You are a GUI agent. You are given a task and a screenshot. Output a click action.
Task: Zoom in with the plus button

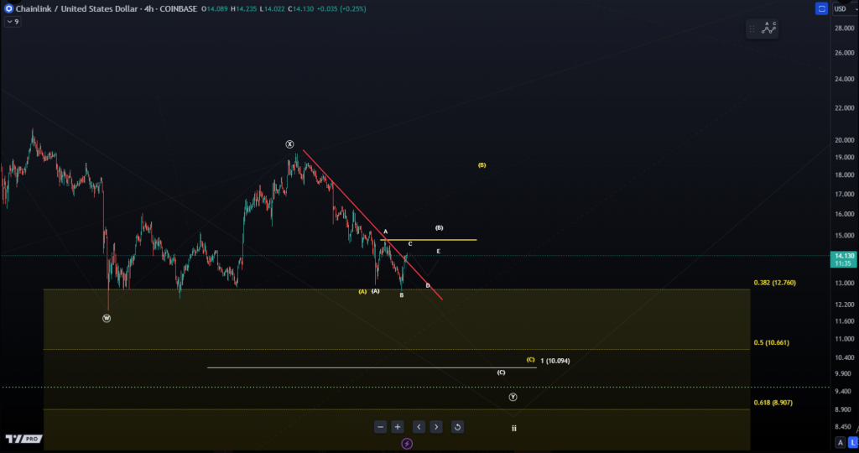(x=398, y=427)
